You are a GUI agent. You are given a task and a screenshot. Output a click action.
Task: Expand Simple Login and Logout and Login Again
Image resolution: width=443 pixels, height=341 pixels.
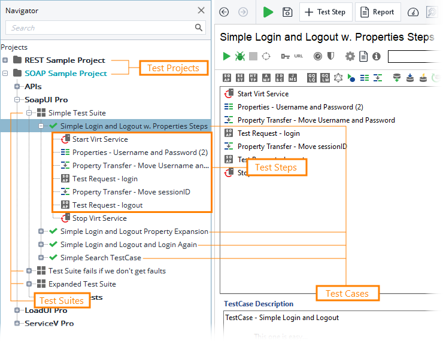tap(41, 245)
